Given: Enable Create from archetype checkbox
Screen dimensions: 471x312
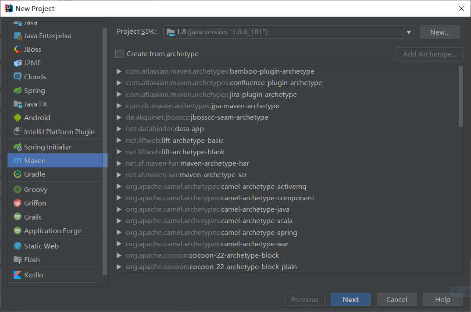Looking at the screenshot, I should click(119, 54).
